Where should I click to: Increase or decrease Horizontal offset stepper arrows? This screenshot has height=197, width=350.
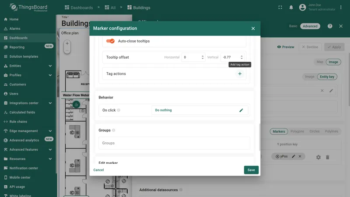point(203,57)
